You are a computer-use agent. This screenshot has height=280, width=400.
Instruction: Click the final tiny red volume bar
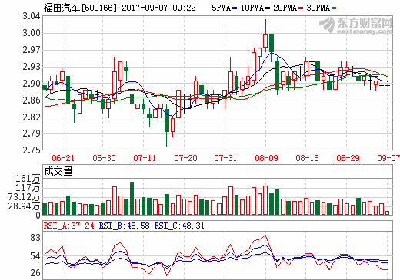tap(388, 212)
